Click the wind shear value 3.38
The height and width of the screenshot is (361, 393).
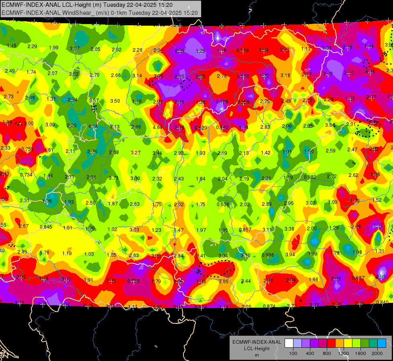pos(289,229)
